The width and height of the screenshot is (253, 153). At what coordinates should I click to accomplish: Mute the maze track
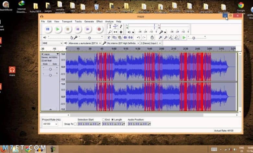[45, 64]
